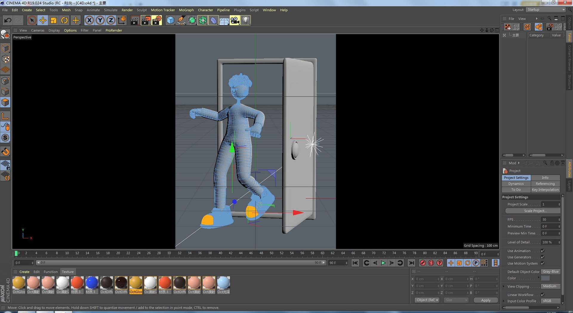This screenshot has height=313, width=573.
Task: Open the Layout Startup dropdown
Action: point(546,10)
